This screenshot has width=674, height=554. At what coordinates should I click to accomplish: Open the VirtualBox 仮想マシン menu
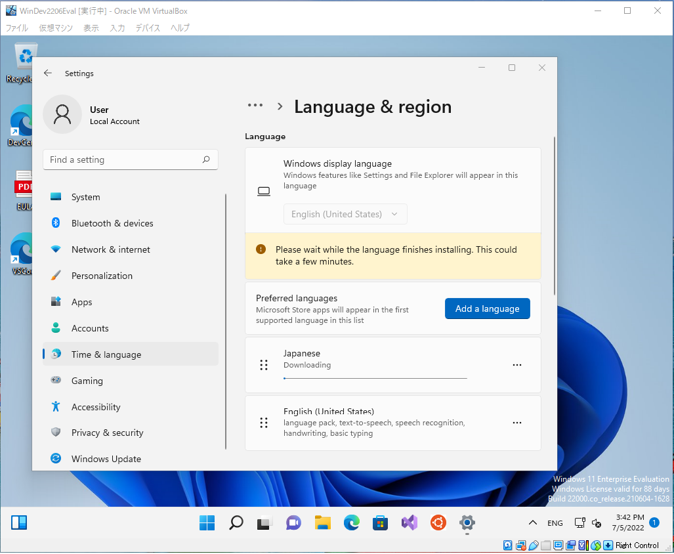pos(56,28)
